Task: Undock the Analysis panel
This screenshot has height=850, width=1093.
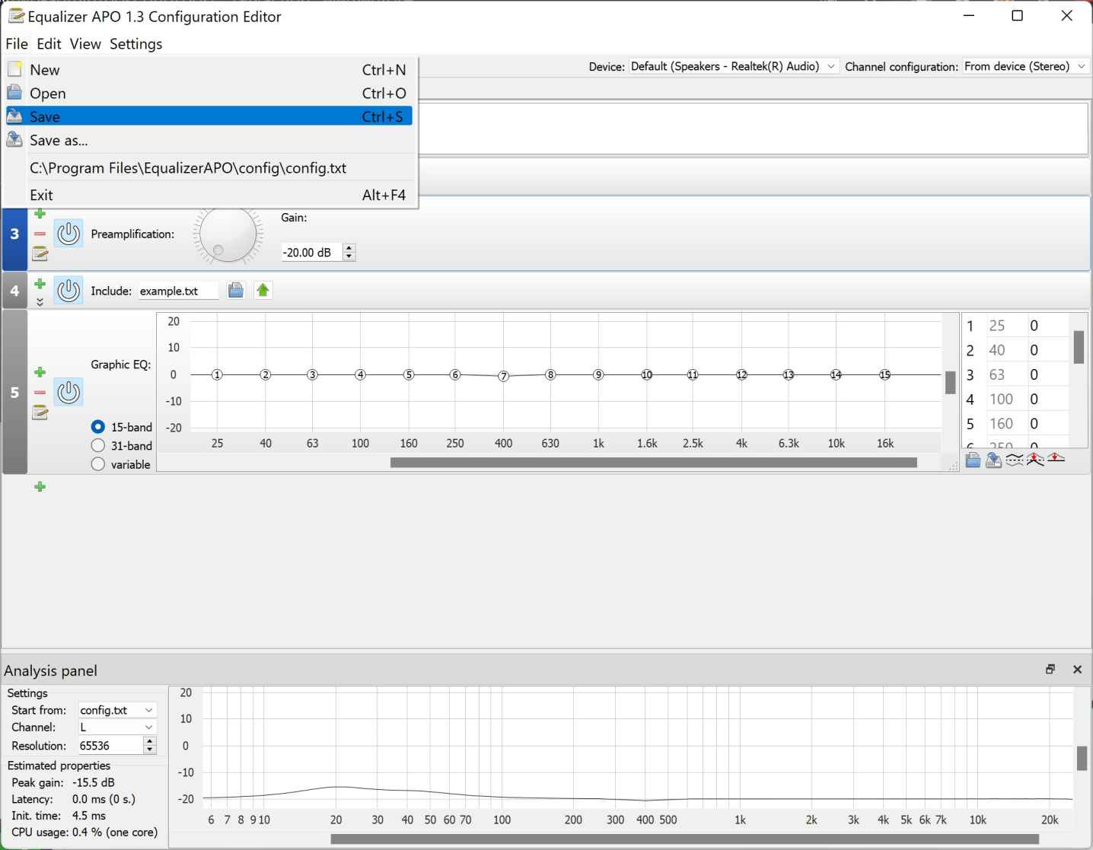Action: (1050, 670)
